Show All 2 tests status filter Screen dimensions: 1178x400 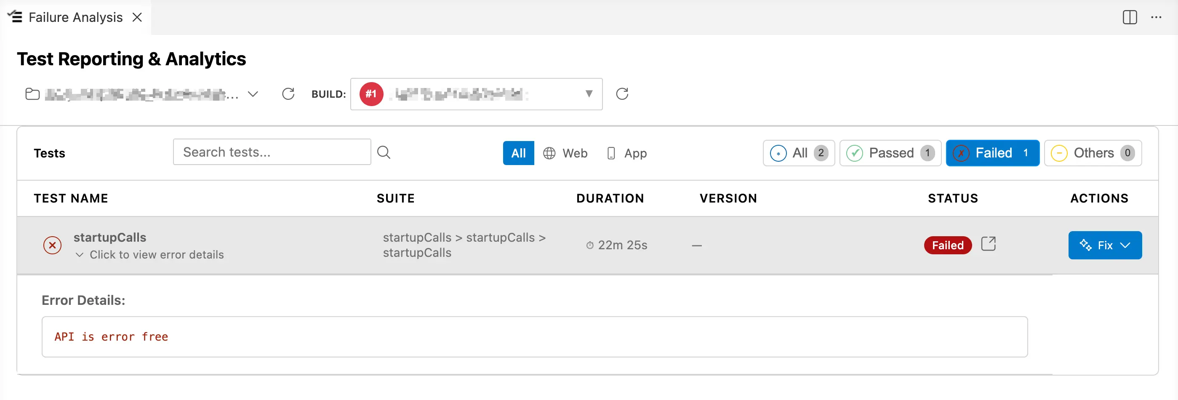798,153
